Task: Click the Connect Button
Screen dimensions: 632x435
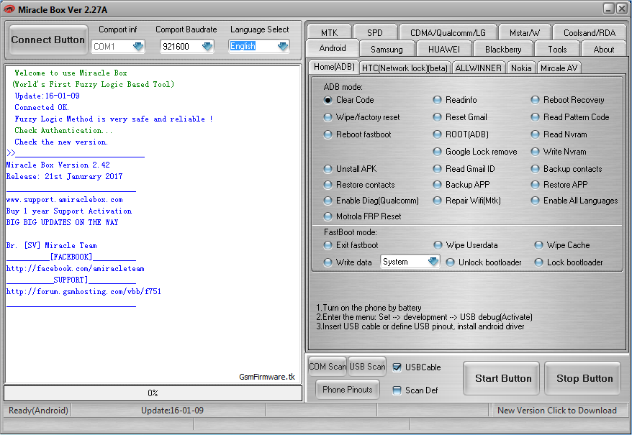Action: click(48, 40)
